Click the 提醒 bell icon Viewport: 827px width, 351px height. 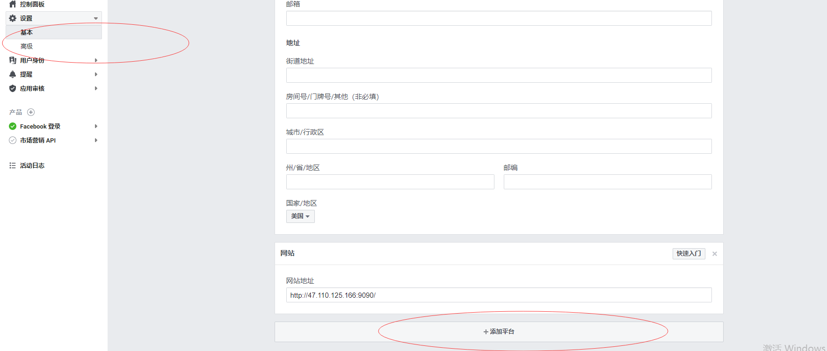(13, 74)
